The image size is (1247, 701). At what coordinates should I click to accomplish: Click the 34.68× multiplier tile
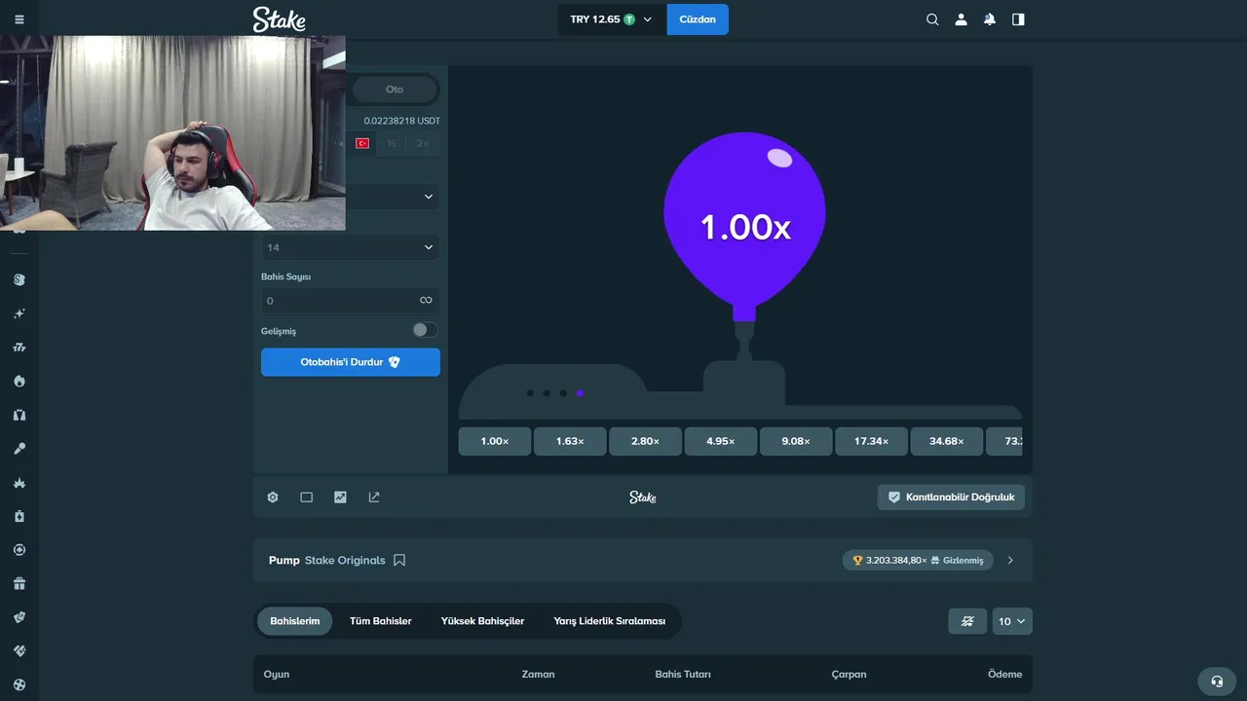[x=947, y=441]
